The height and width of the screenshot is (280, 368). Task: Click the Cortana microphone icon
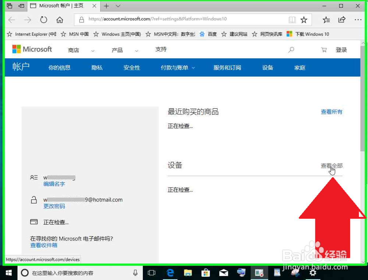(135, 273)
